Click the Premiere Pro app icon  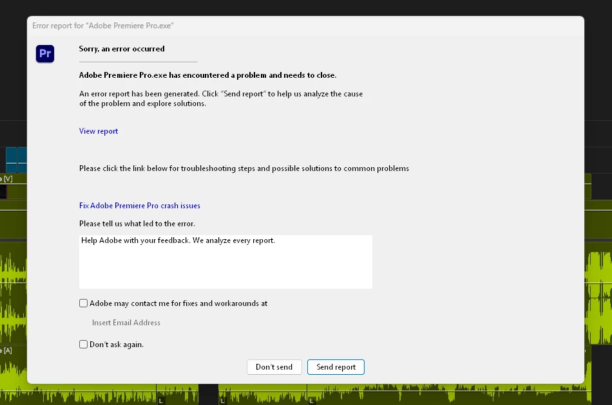(45, 53)
